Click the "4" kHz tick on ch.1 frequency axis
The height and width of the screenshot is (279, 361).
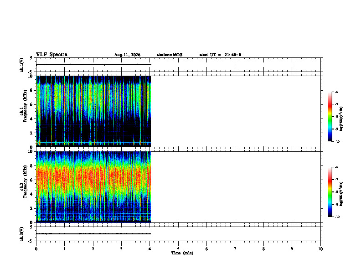31,119
